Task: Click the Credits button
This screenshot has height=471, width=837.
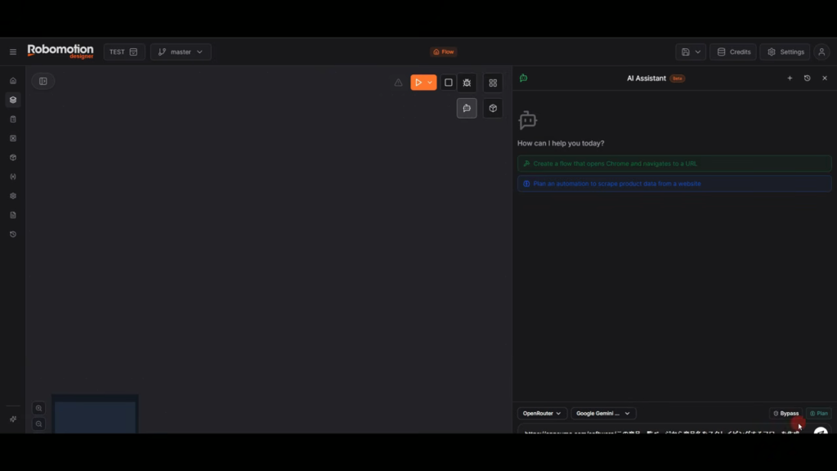Action: tap(733, 52)
